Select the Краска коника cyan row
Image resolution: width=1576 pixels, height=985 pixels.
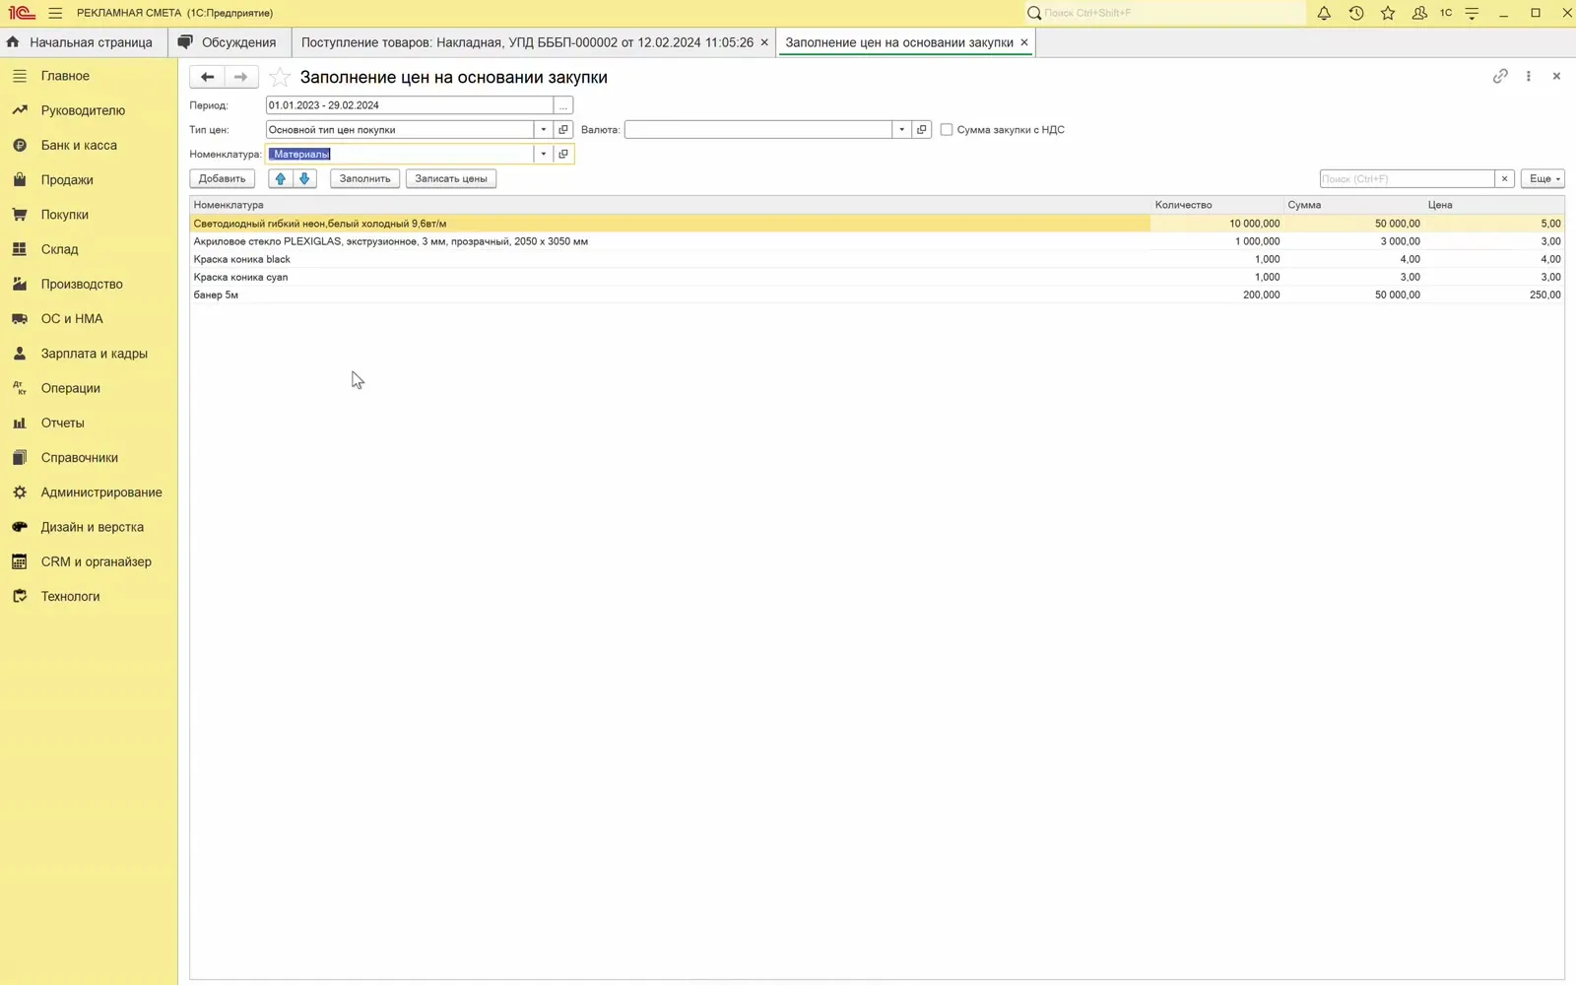click(x=877, y=277)
